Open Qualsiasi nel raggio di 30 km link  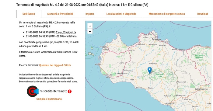(x=55, y=65)
